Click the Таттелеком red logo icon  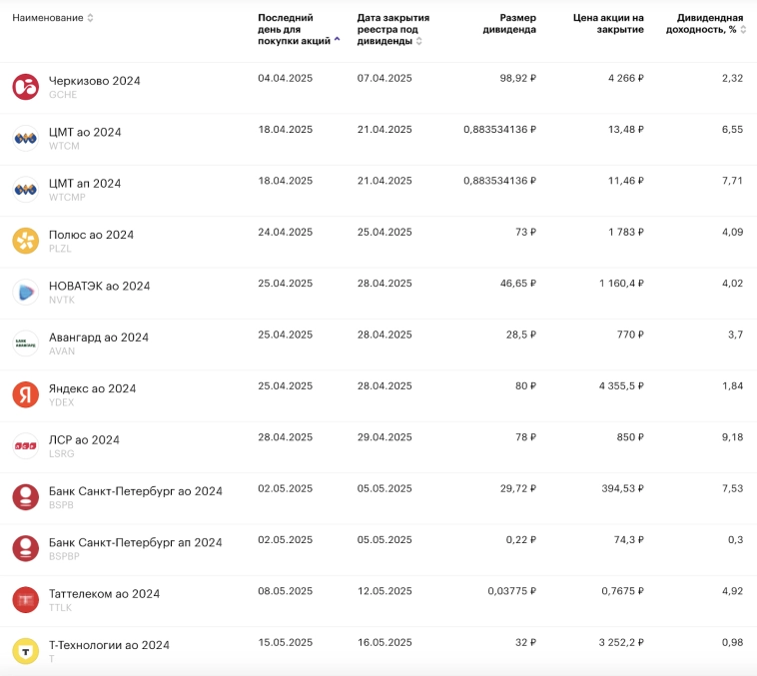(x=25, y=600)
